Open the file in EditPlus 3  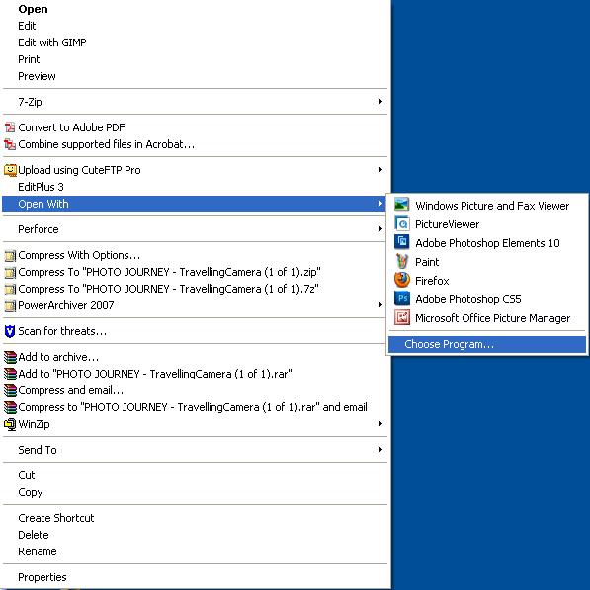click(195, 187)
